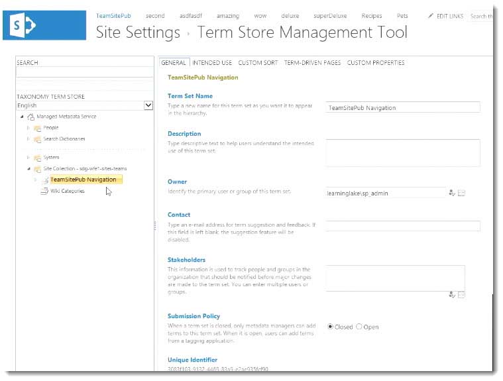The height and width of the screenshot is (381, 503).
Task: Click the System group folder icon
Action: pos(38,158)
